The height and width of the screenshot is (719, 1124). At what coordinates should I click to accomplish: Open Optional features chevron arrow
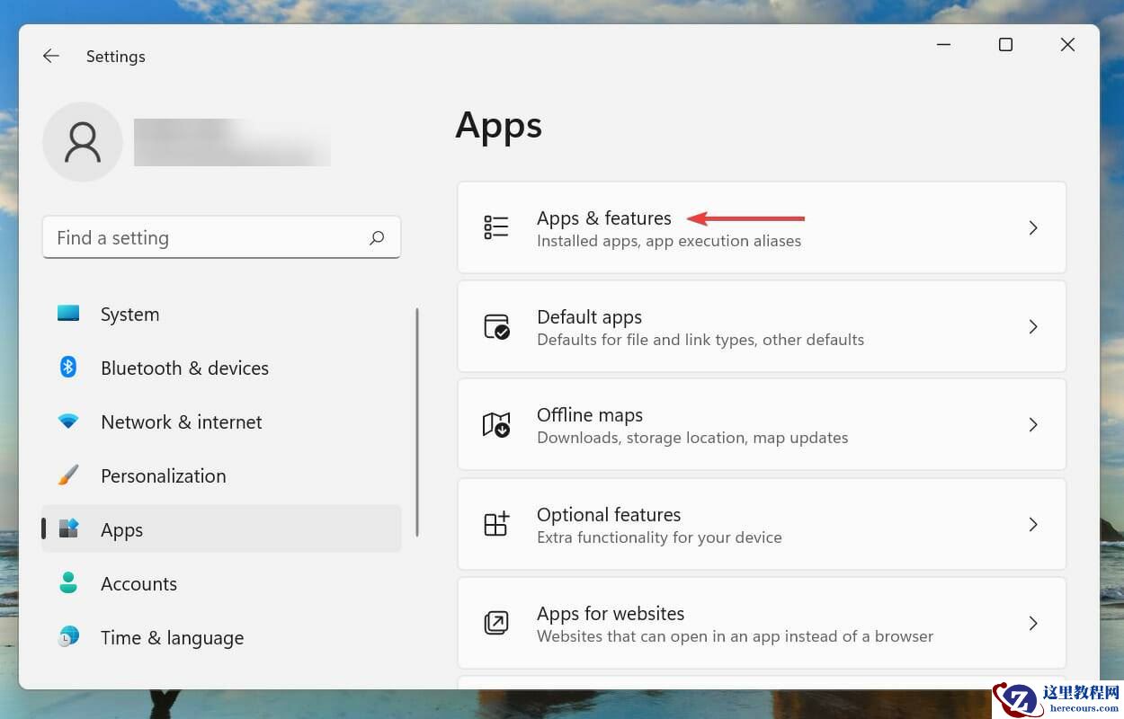(1033, 524)
